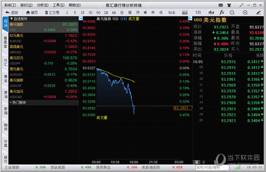The width and height of the screenshot is (266, 172).
Task: Open the 系统(T) menu
Action: click(x=10, y=5)
